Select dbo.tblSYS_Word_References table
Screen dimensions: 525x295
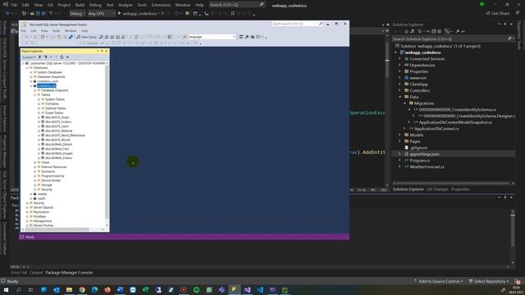65,135
